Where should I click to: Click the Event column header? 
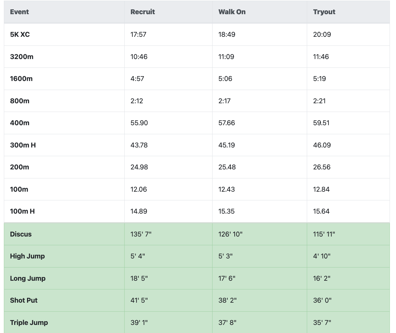[x=19, y=12]
